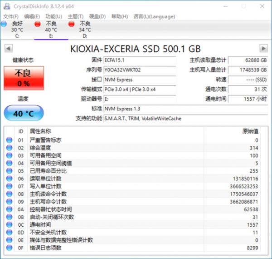The width and height of the screenshot is (272, 259).
Task: Select the 错误日志项数 attribute name
Action: pos(46,248)
